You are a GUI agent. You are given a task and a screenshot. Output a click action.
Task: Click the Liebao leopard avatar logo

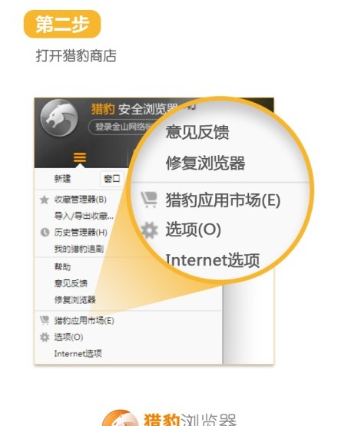pos(59,117)
